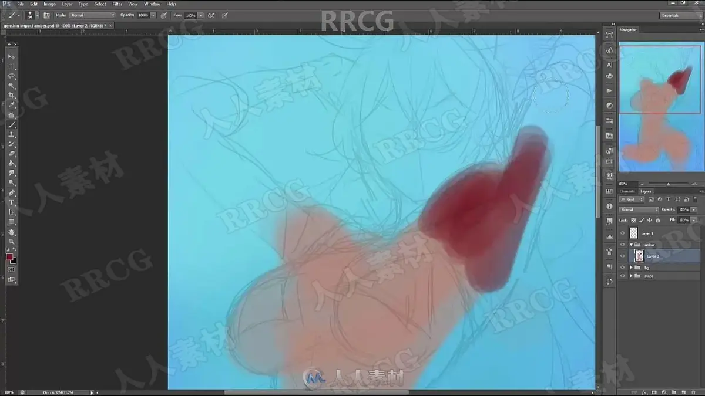The image size is (705, 396).
Task: Select the Path Selection tool
Action: [x=12, y=212]
